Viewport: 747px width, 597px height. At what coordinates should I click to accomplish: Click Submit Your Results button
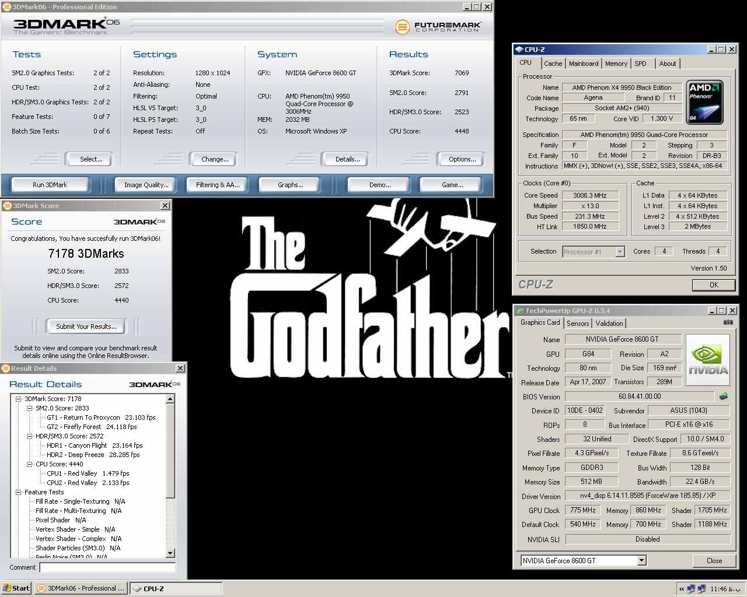[x=86, y=326]
